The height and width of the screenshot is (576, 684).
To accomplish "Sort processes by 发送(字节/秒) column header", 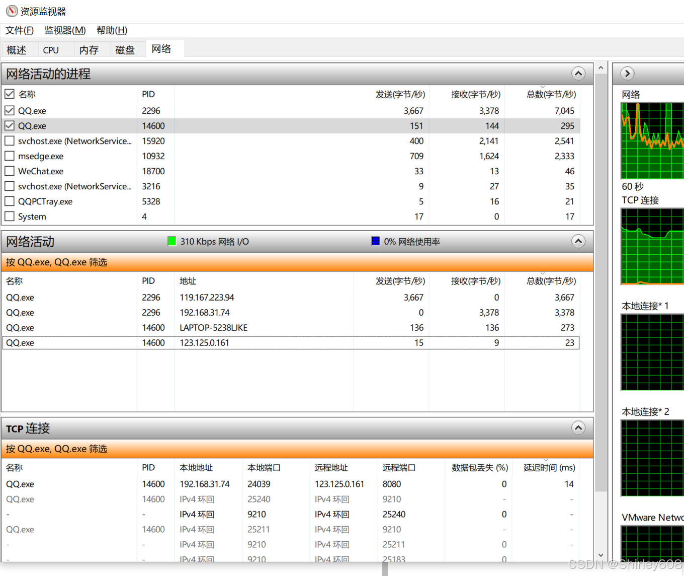I will pos(400,94).
